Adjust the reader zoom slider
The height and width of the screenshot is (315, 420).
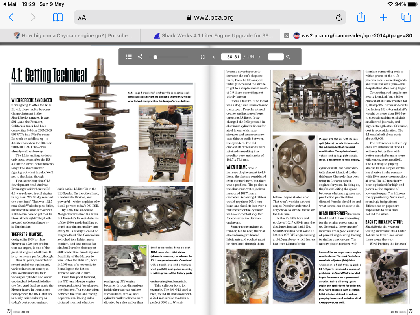pos(169,57)
